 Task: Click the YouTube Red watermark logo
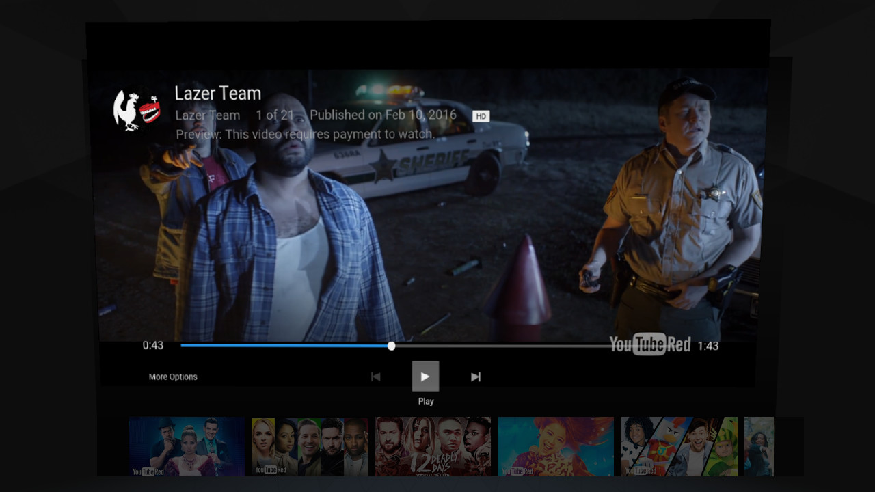click(x=649, y=344)
